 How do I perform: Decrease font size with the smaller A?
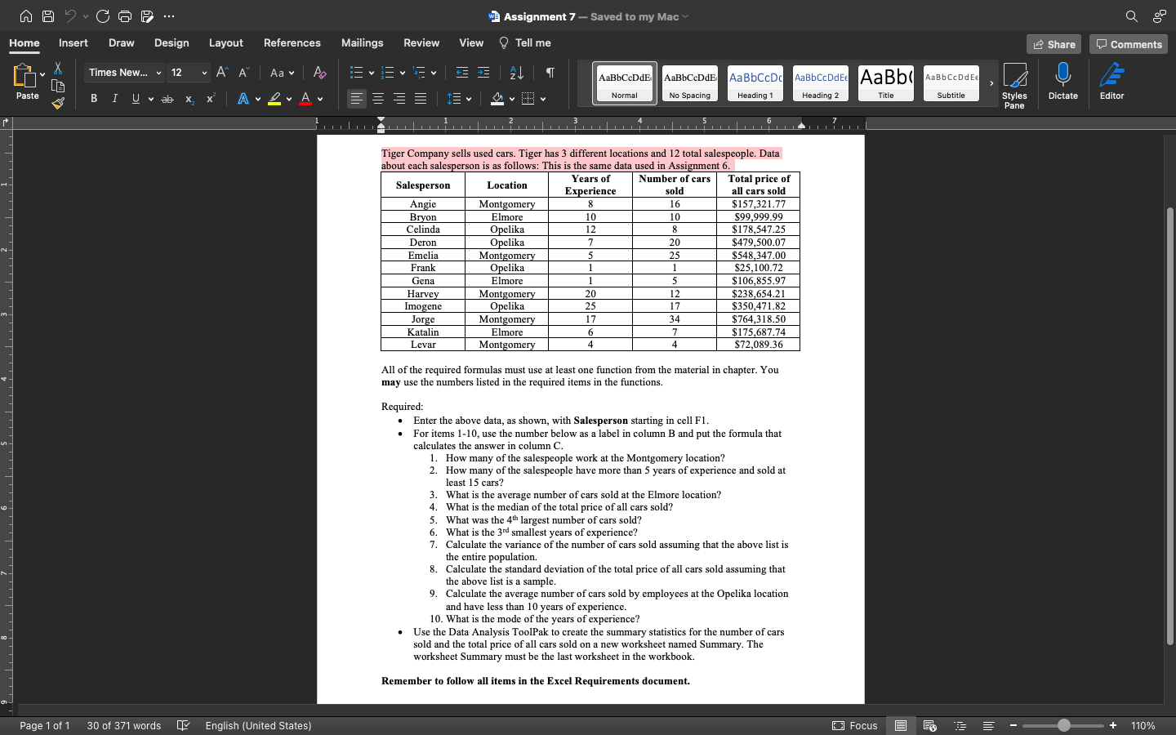[243, 73]
